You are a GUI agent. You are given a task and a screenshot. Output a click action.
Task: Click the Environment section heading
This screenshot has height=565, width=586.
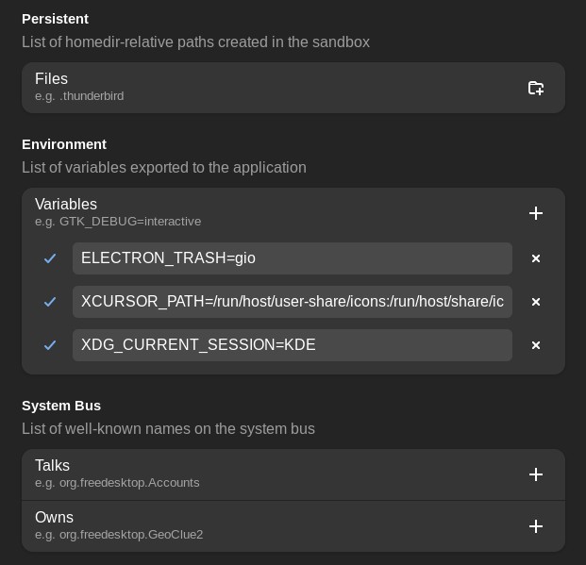click(x=64, y=144)
